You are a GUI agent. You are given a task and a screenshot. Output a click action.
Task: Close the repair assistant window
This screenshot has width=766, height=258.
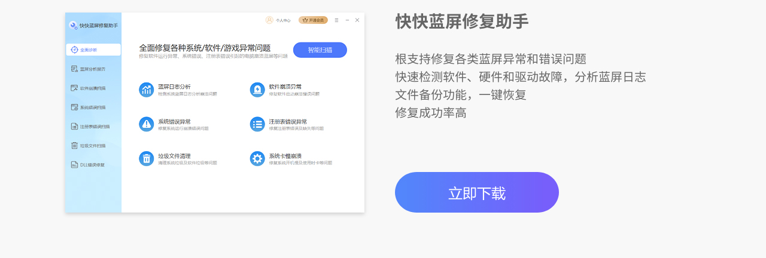point(357,20)
